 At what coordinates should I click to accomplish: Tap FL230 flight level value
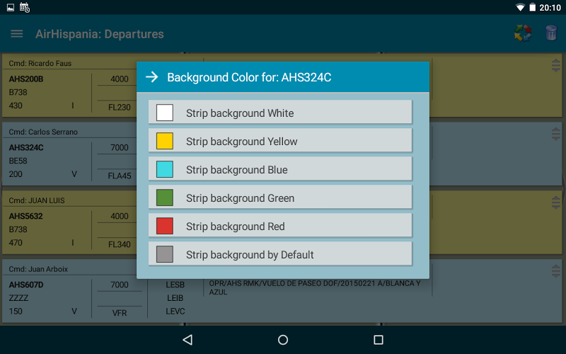120,108
